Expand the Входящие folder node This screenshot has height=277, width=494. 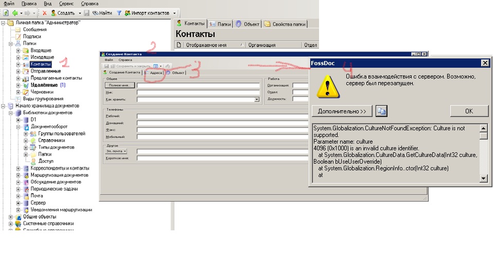pos(19,51)
